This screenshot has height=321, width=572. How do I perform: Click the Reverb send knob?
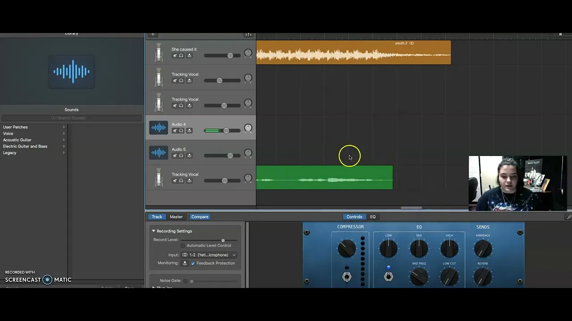point(483,276)
